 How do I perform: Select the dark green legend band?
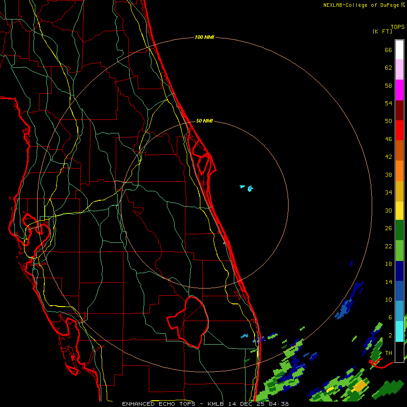tap(399, 230)
